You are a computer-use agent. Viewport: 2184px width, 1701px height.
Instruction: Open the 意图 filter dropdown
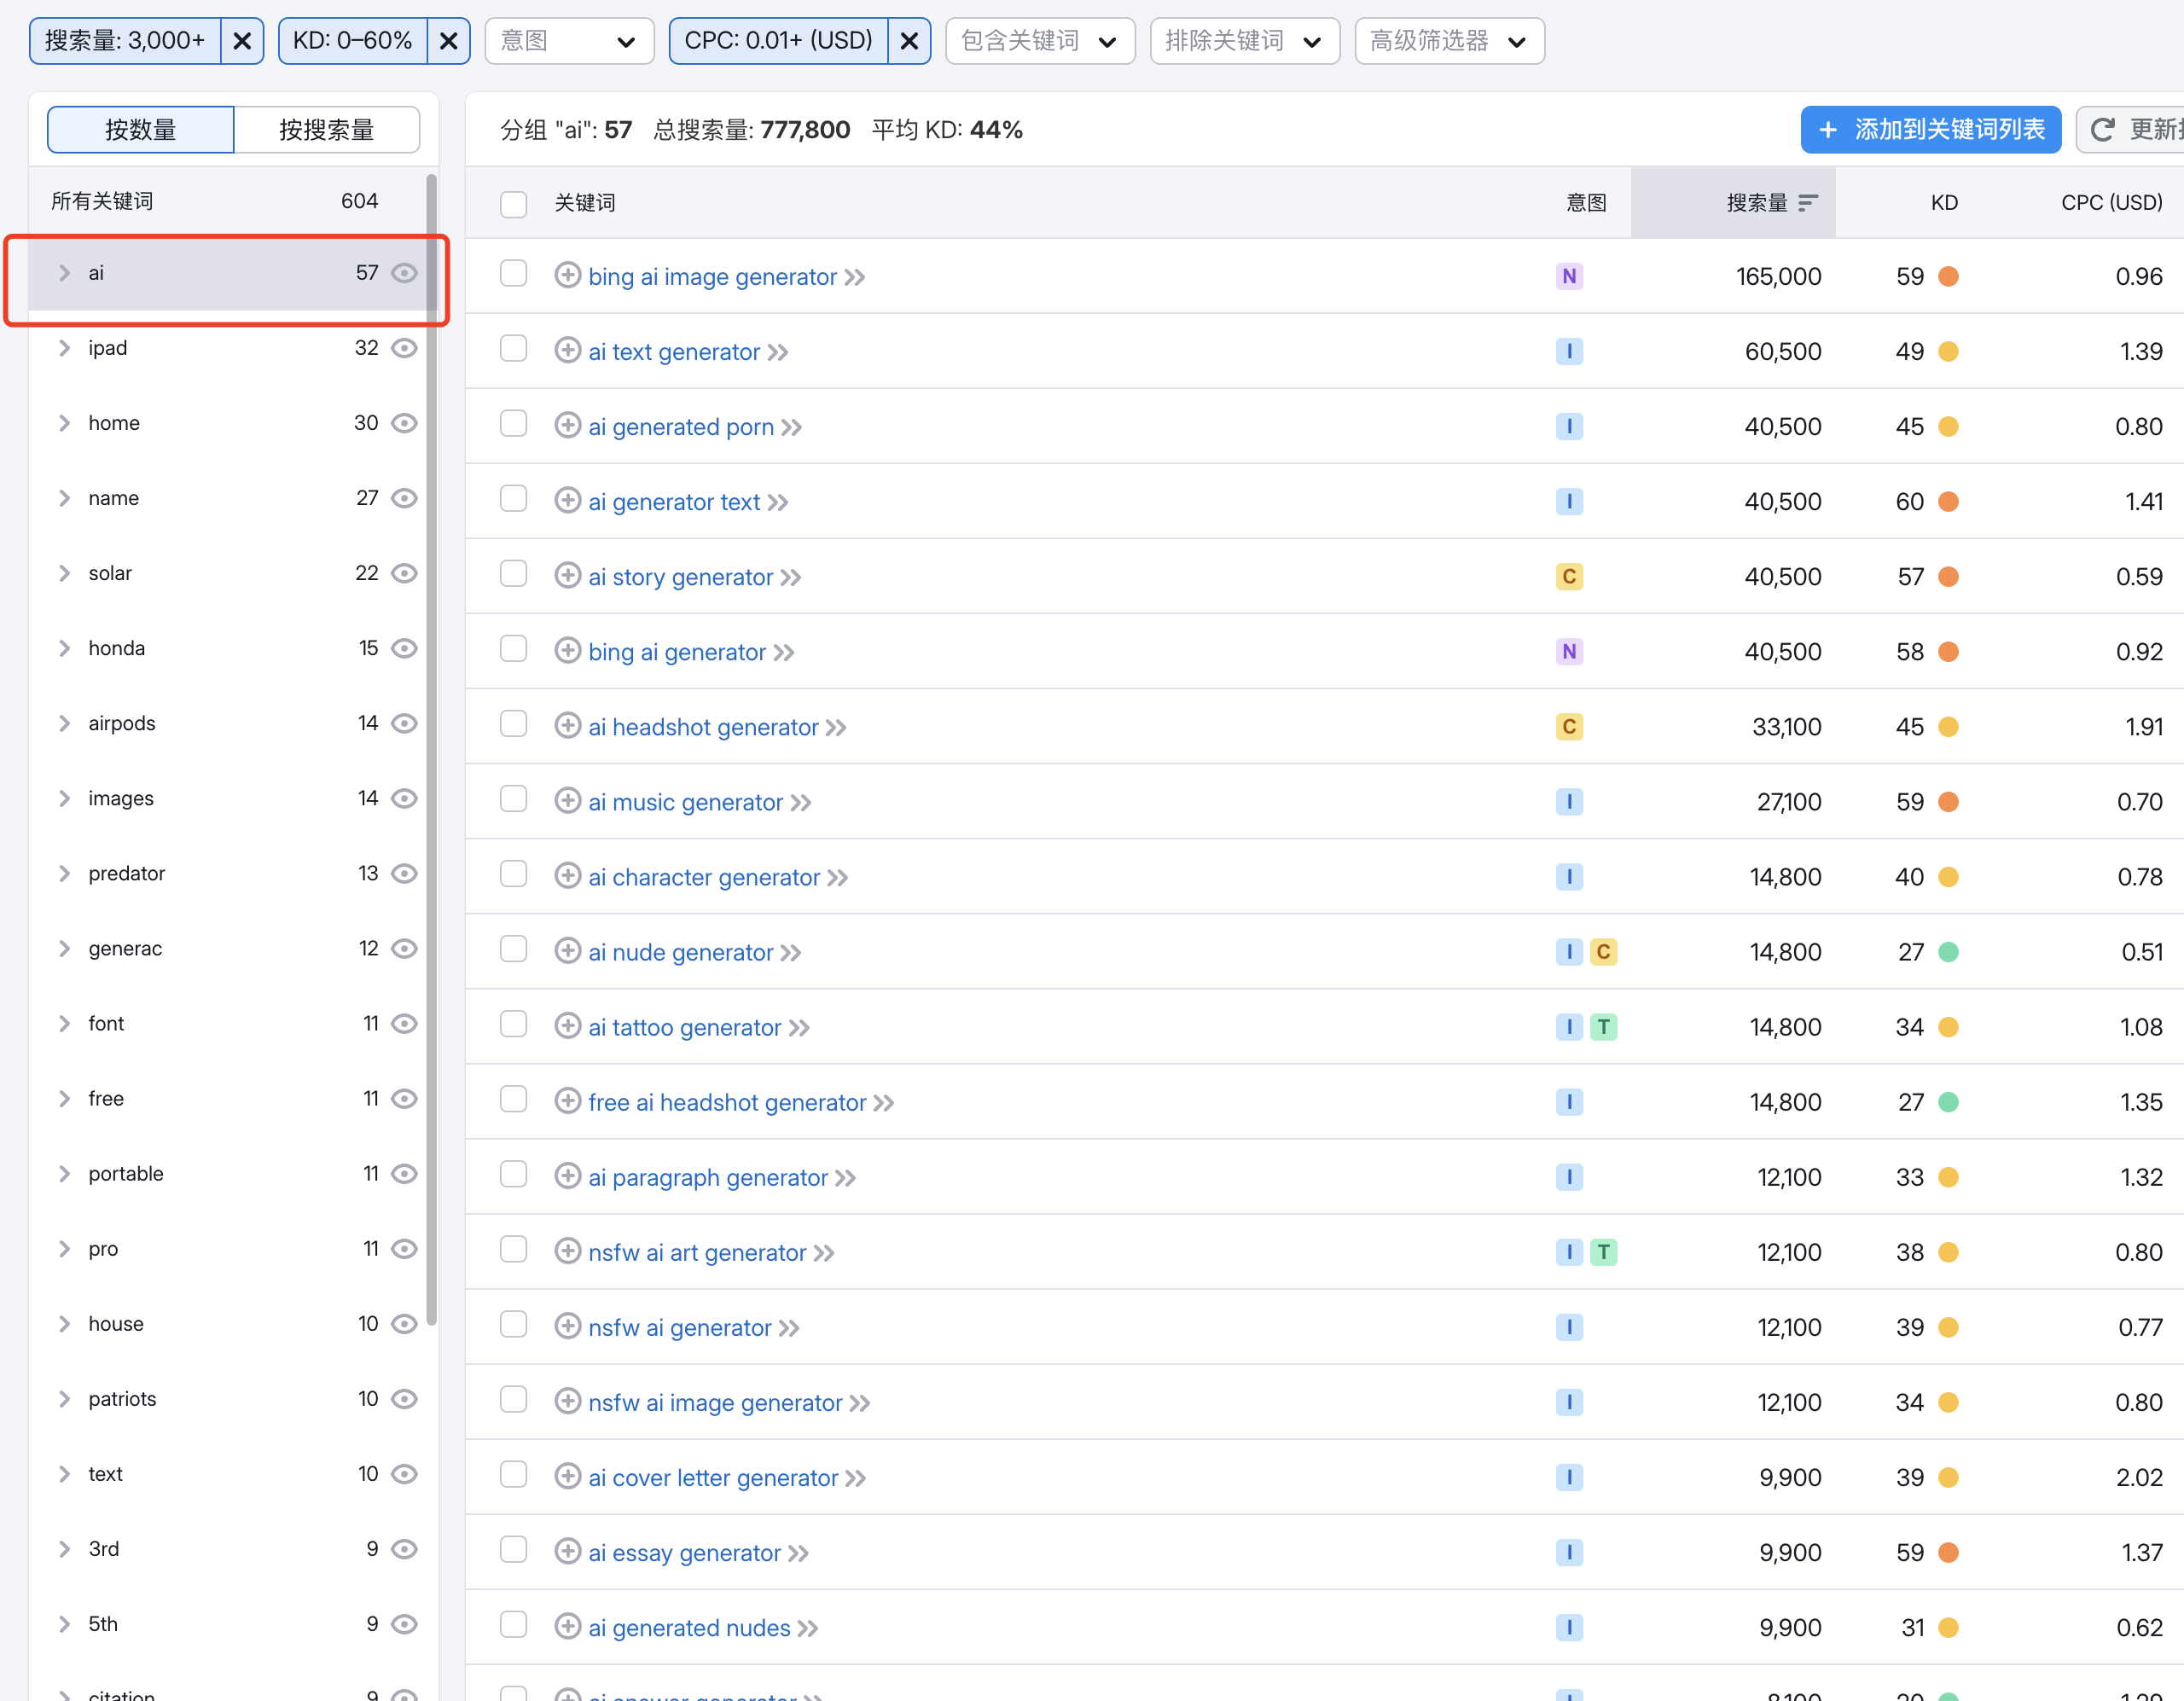[569, 41]
